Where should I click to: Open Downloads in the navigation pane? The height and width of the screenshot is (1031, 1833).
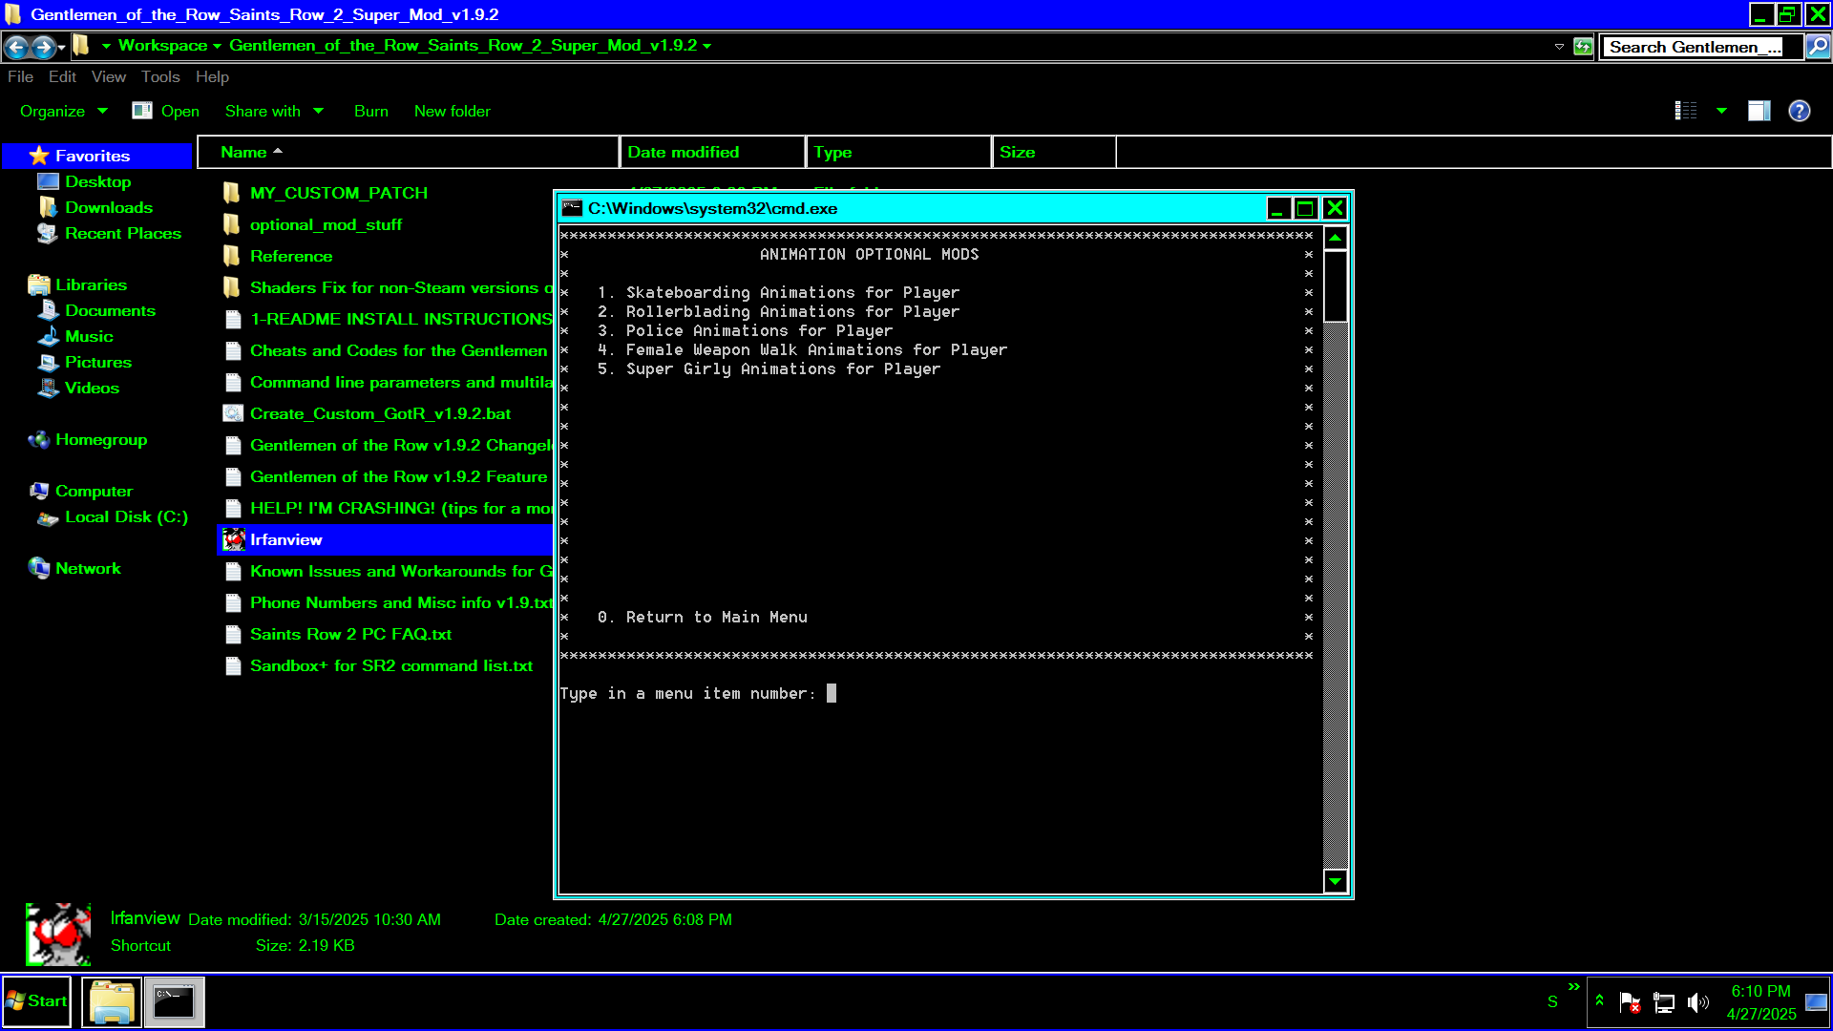[109, 207]
